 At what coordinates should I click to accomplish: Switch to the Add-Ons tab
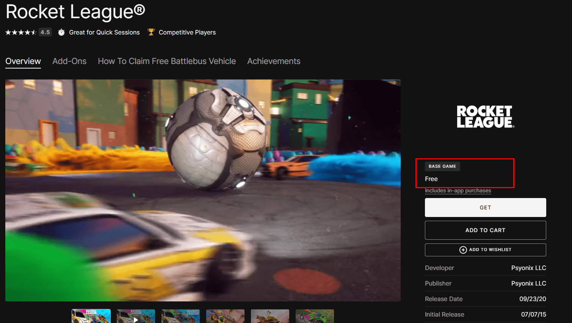(69, 61)
